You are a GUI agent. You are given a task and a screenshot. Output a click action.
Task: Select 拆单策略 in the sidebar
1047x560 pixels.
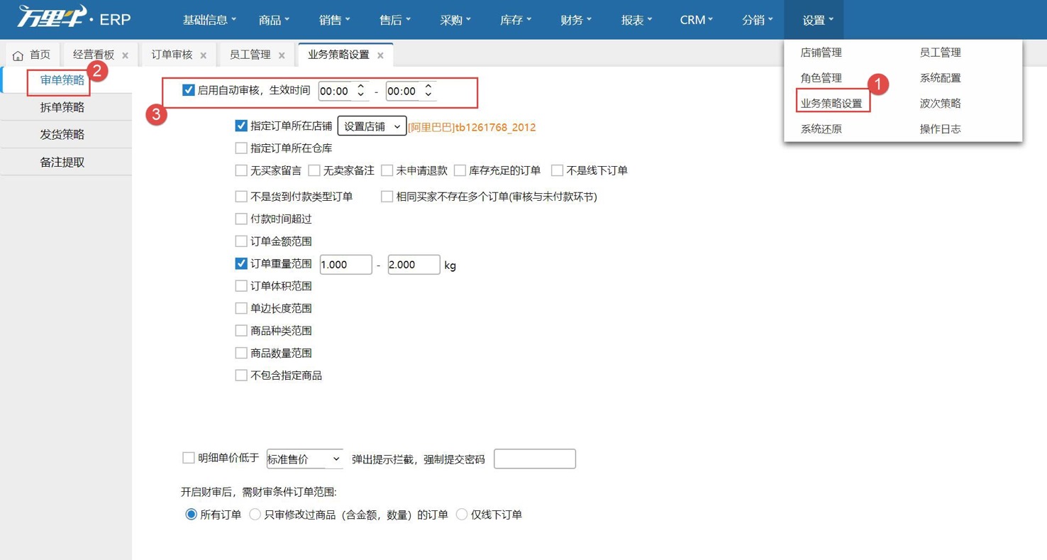pyautogui.click(x=61, y=106)
